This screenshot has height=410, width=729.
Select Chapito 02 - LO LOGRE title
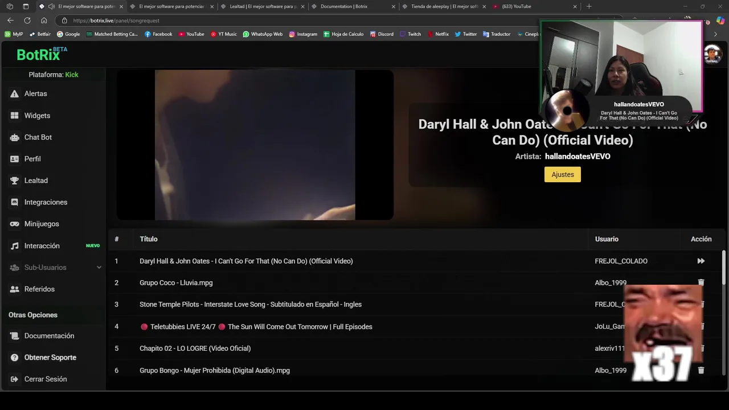[195, 348]
